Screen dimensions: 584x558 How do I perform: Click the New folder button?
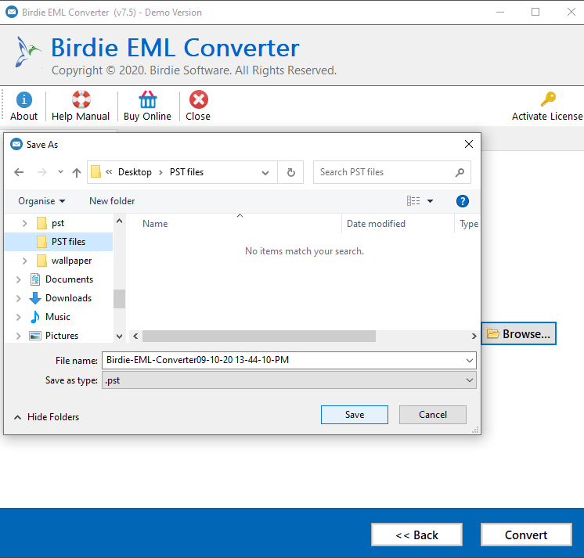(x=112, y=201)
